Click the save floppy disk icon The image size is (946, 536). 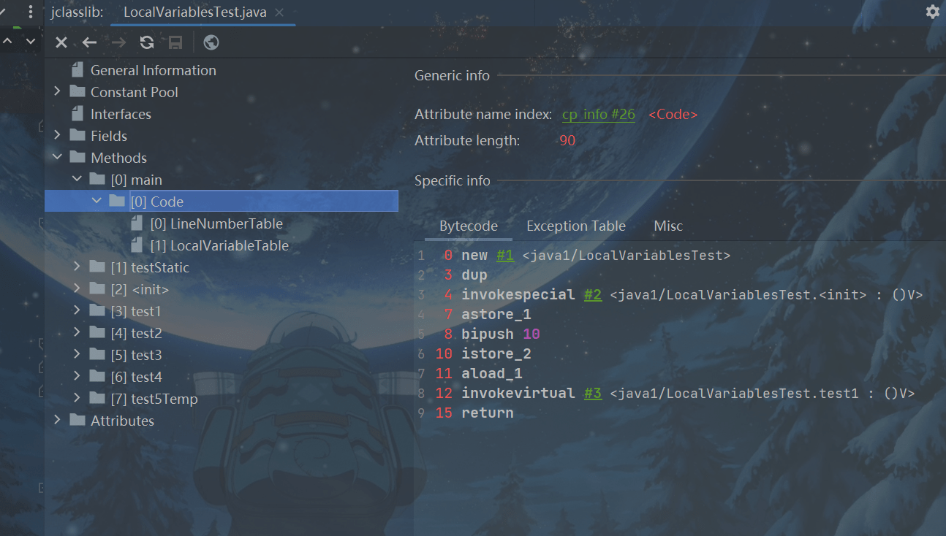pyautogui.click(x=175, y=42)
